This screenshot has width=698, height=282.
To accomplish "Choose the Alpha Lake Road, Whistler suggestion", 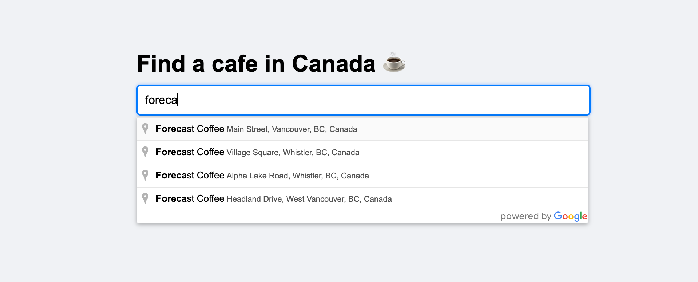I will 262,175.
